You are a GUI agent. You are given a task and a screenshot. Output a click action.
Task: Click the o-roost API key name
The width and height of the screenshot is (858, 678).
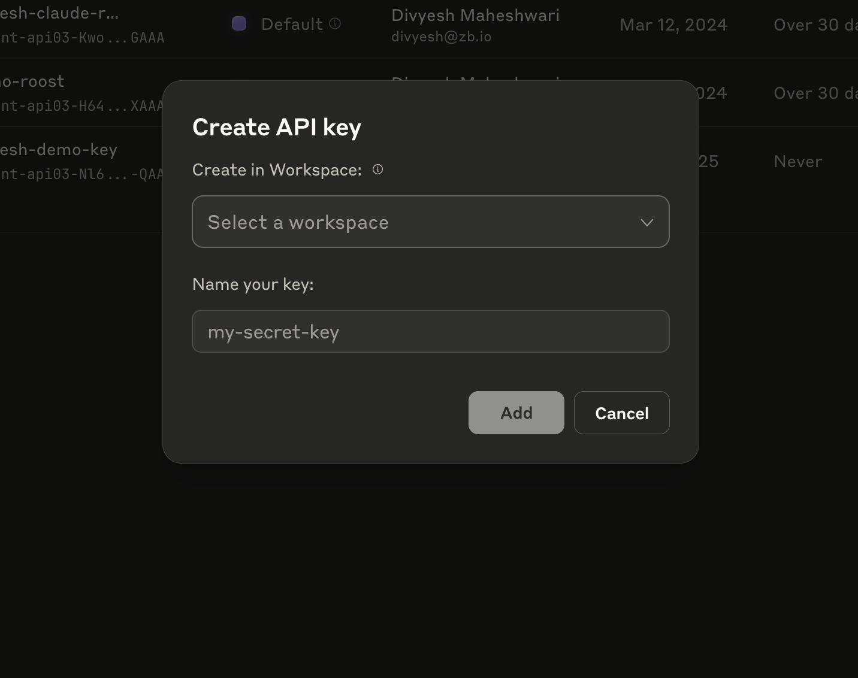(32, 81)
